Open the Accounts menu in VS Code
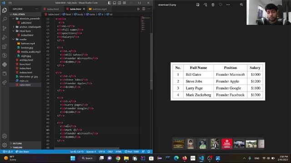The height and width of the screenshot is (163, 291). pos(5,136)
